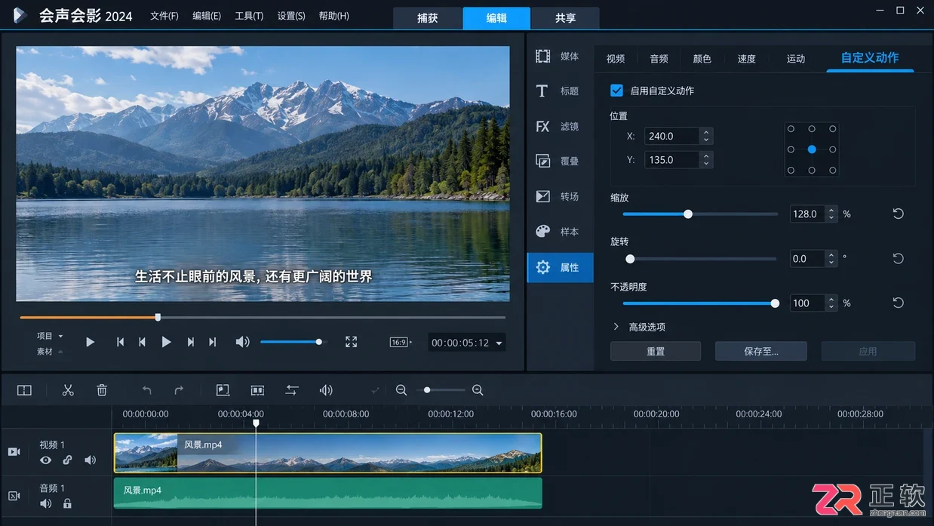Screen dimensions: 934x526
Task: Decrease 不透明度 value 100 with down arrow
Action: point(831,307)
